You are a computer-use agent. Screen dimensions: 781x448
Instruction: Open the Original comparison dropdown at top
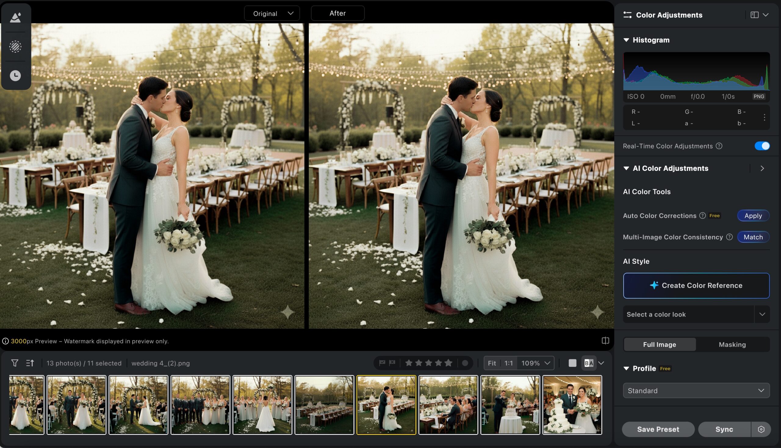click(x=272, y=13)
